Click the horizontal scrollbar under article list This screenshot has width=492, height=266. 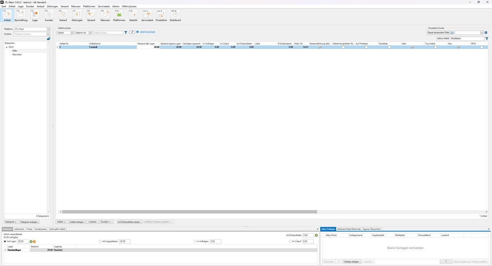[x=189, y=212]
